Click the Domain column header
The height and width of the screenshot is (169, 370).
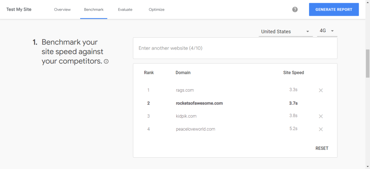click(183, 73)
